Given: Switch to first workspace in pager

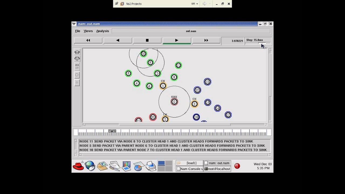Looking at the screenshot, I should click(161, 163).
